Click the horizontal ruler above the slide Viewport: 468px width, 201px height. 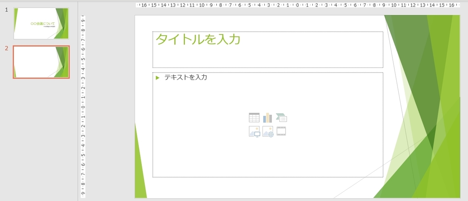297,5
